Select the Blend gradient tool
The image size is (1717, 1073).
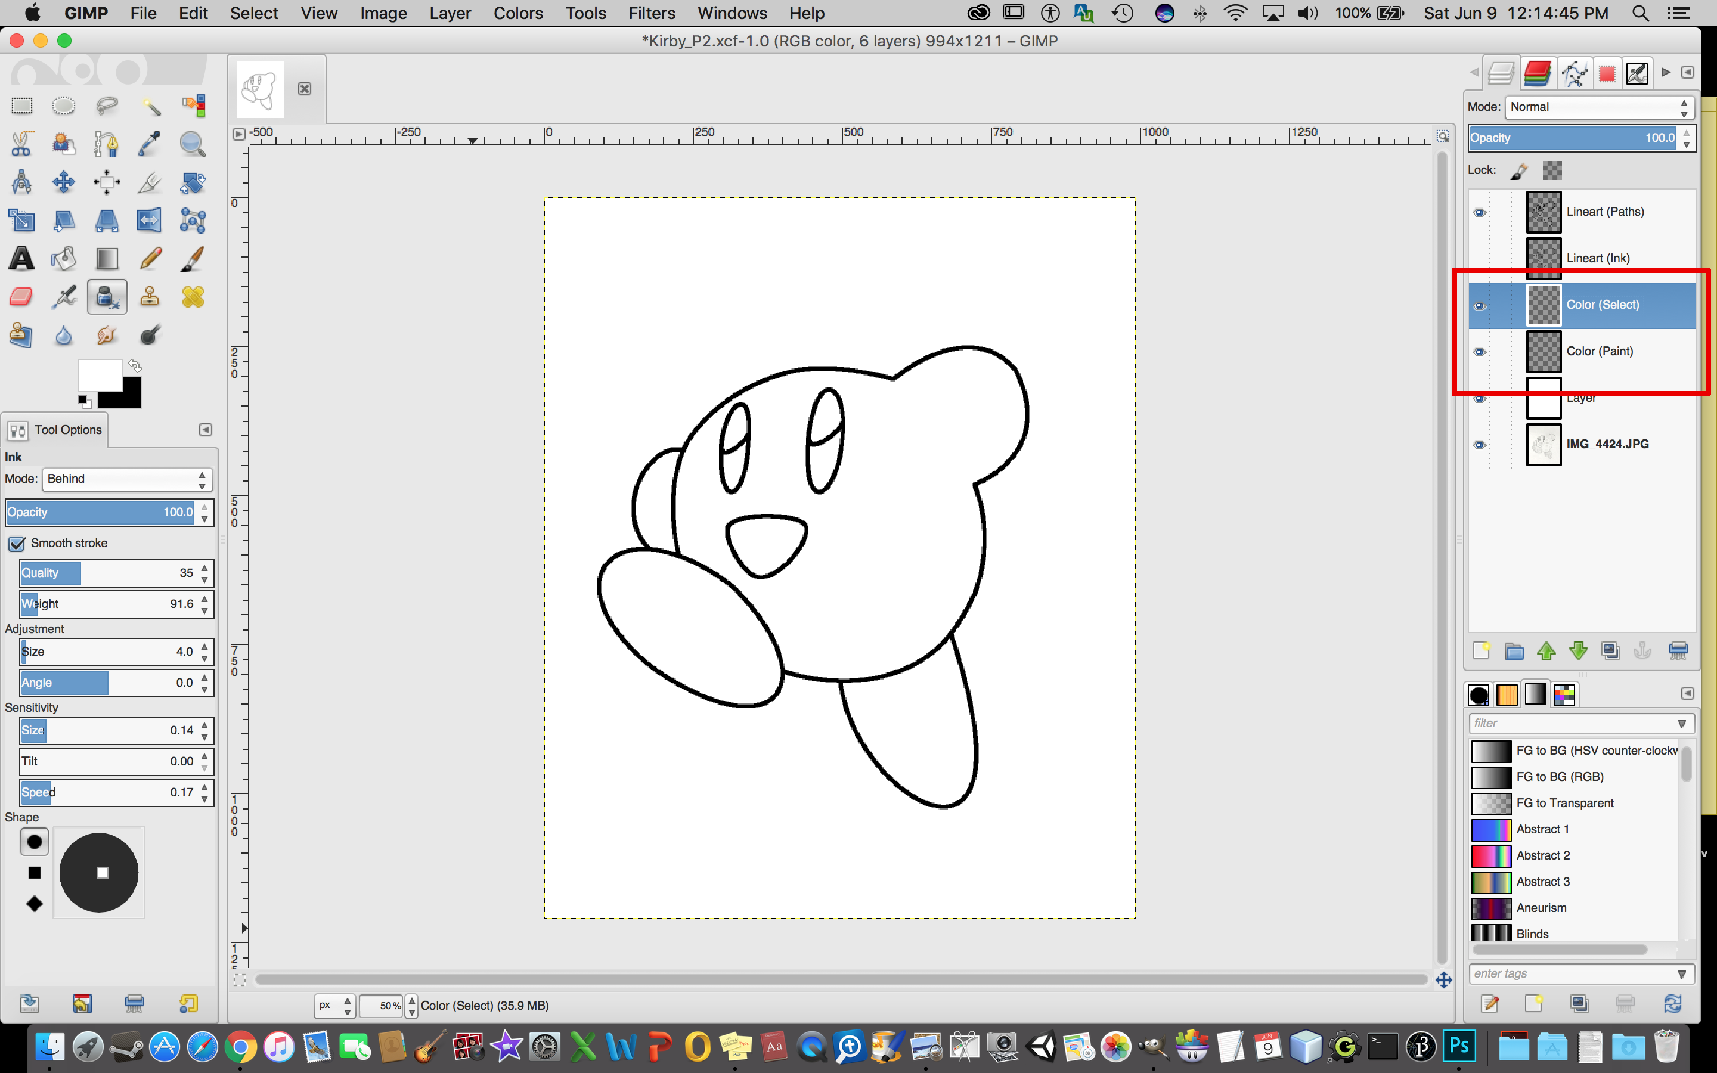(107, 258)
